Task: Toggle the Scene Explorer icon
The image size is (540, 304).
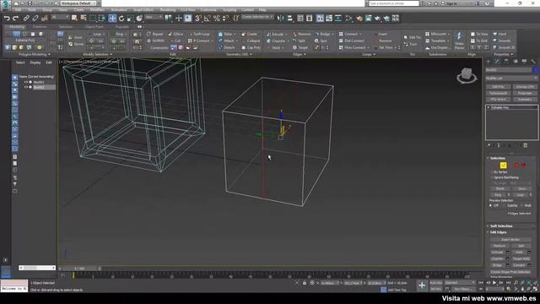Action: pyautogui.click(x=300, y=18)
